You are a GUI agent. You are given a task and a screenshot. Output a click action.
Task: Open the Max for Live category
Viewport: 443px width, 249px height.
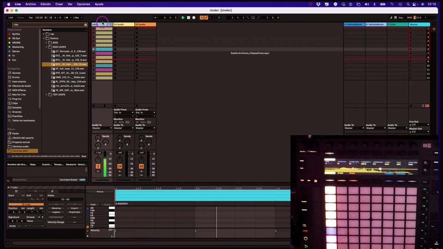coord(18,95)
